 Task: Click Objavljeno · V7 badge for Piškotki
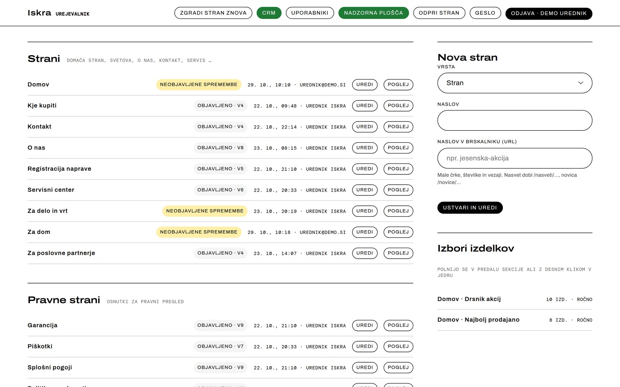point(220,346)
